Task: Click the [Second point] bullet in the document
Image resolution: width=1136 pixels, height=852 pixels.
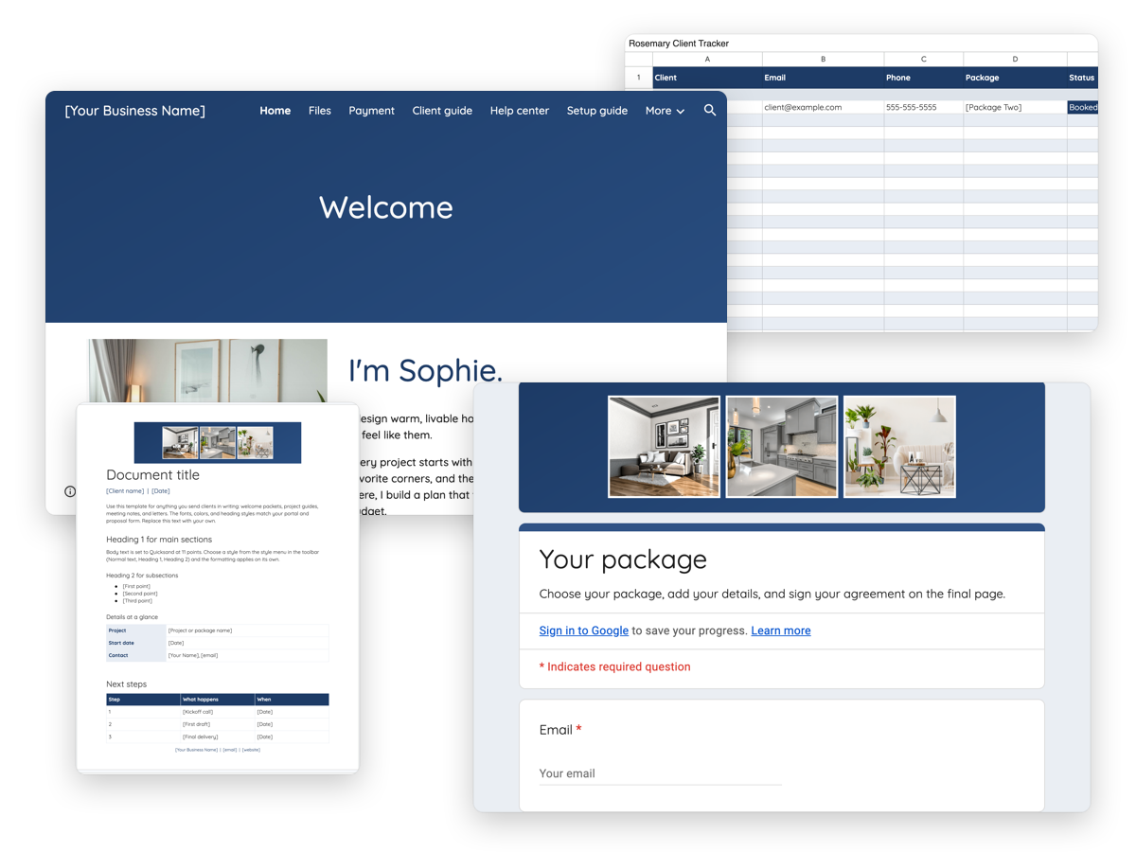Action: [140, 594]
